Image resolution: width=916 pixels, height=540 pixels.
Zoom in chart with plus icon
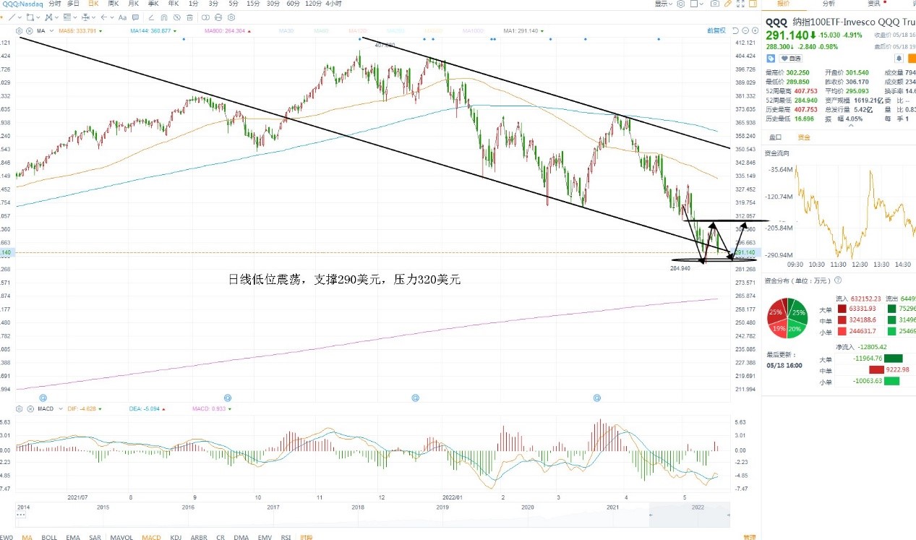pos(756,30)
